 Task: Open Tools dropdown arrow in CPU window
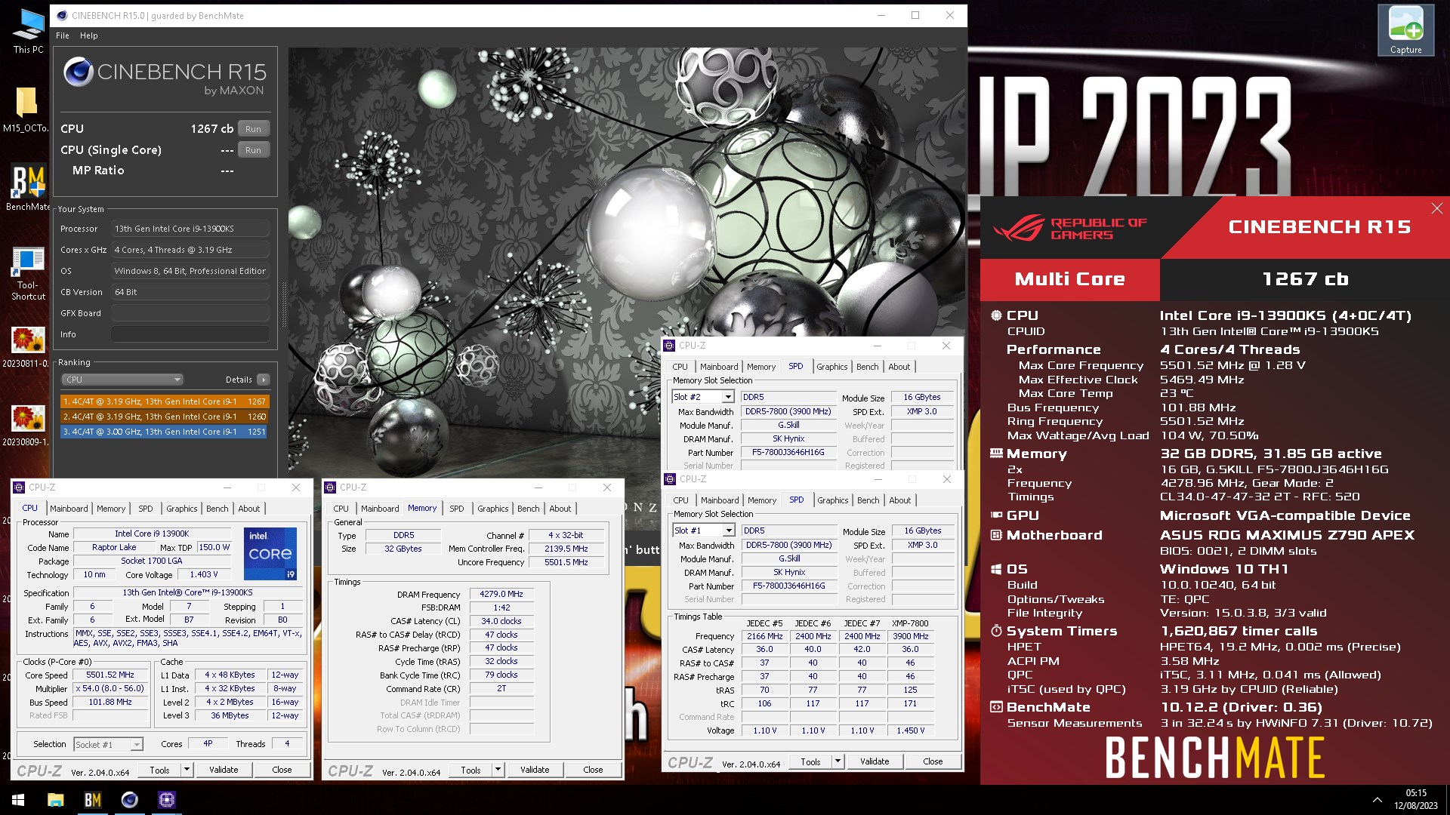pyautogui.click(x=187, y=770)
